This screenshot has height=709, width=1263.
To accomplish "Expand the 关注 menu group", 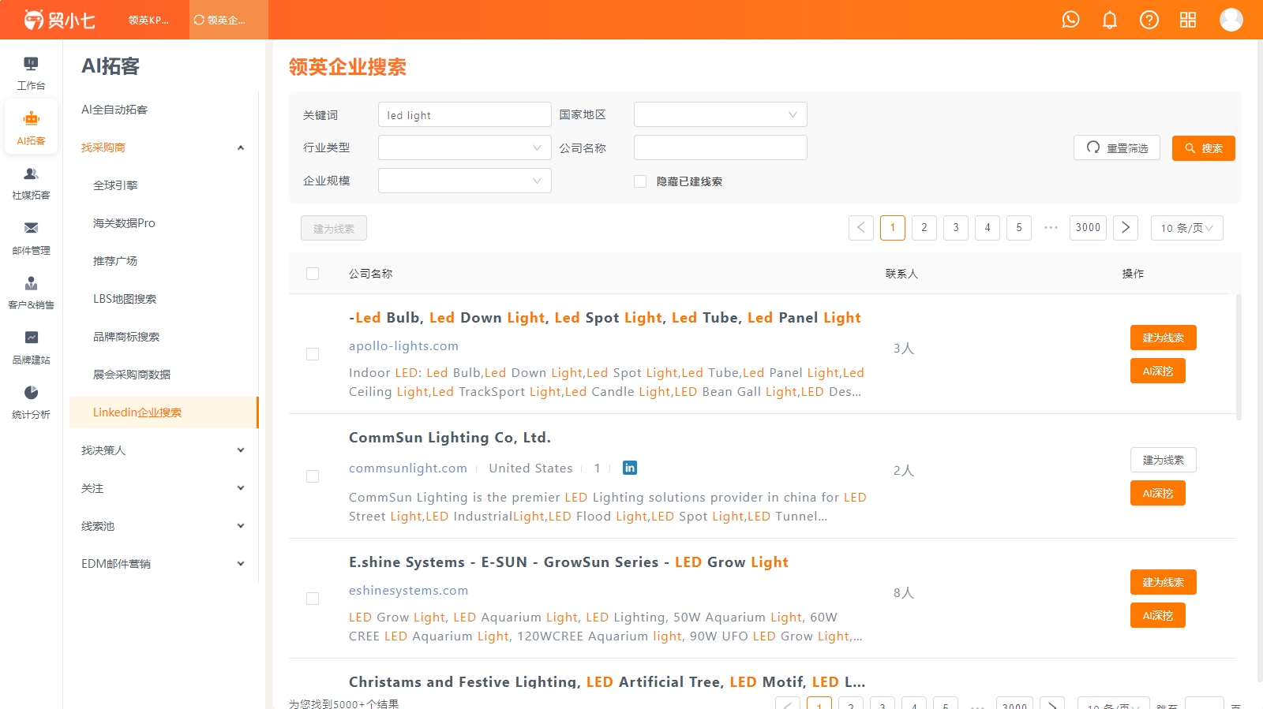I will click(163, 488).
